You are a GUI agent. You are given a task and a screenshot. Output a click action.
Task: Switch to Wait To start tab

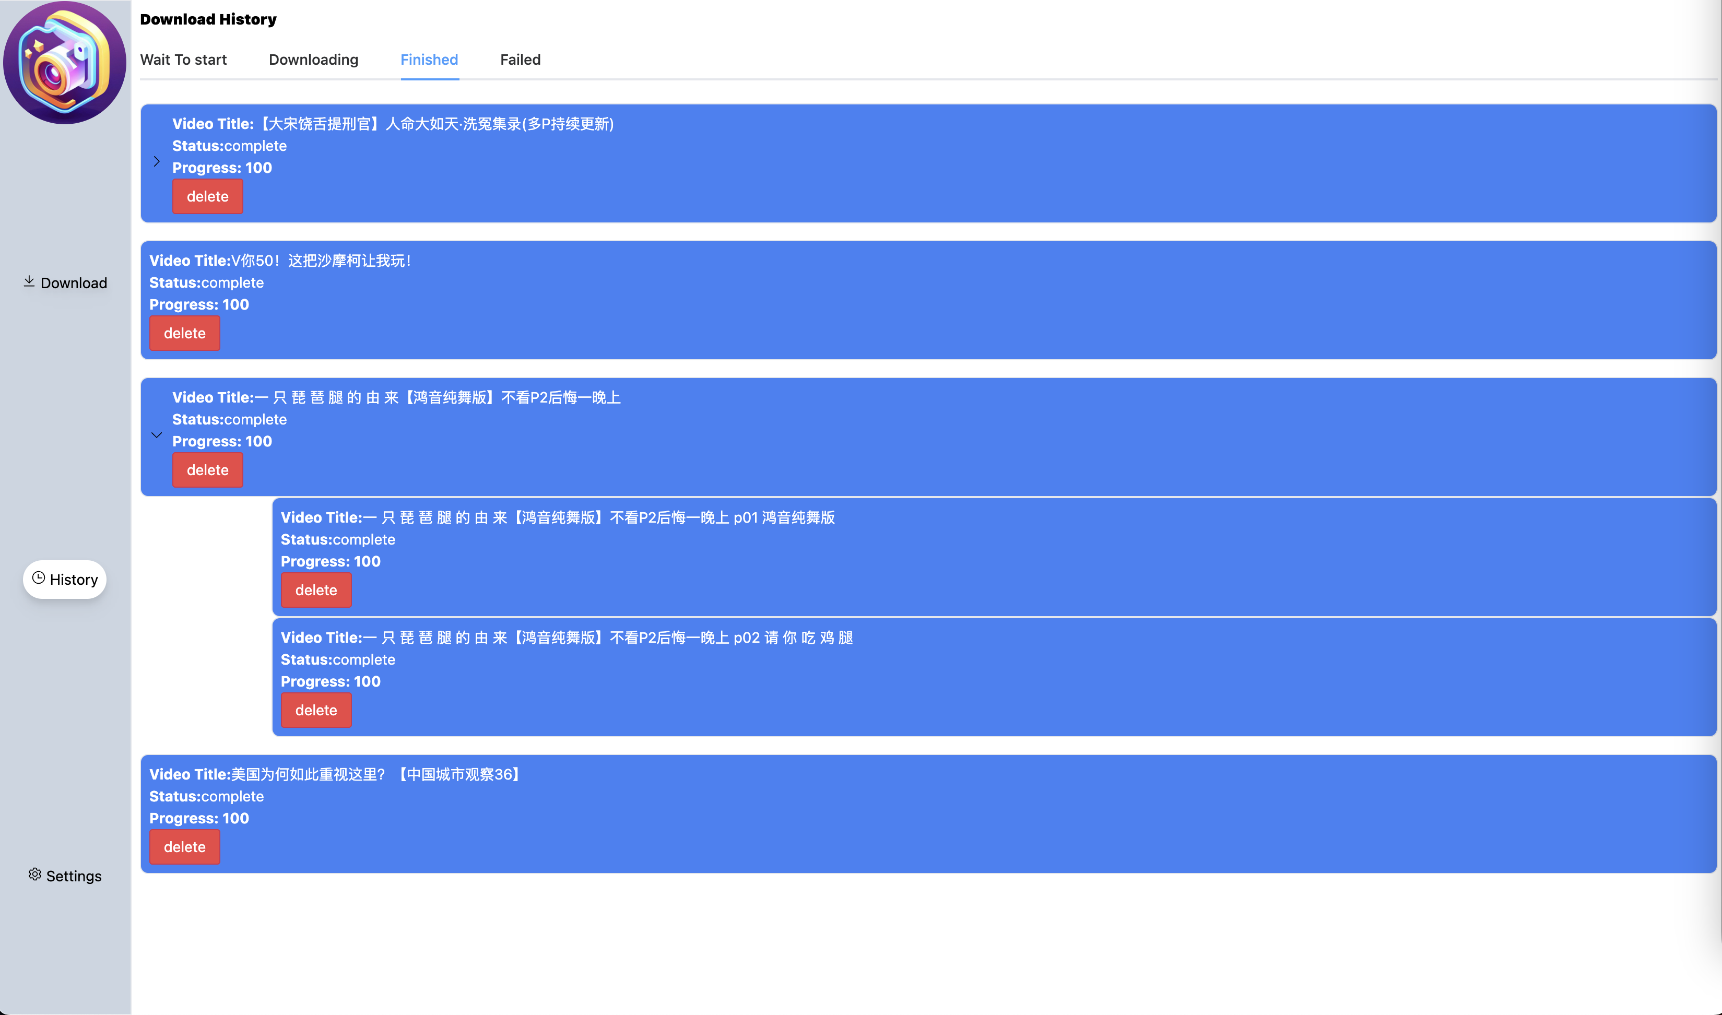point(183,60)
